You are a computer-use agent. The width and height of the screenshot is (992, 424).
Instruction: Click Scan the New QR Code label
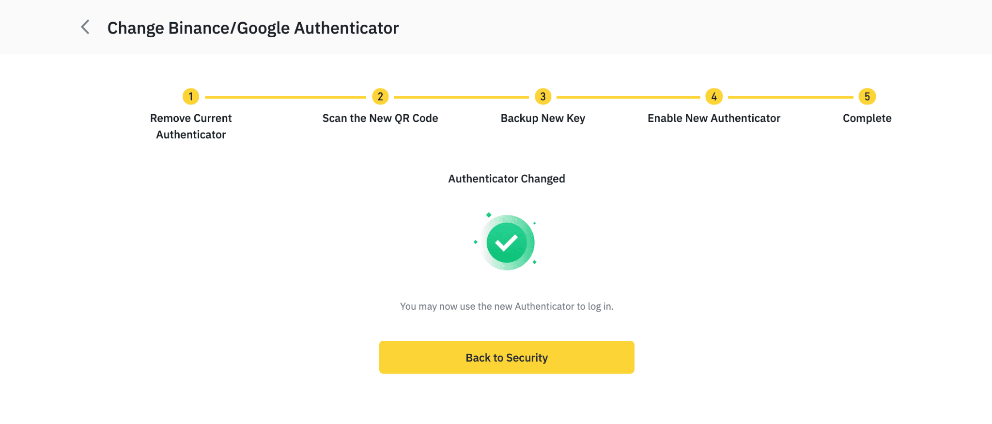(x=380, y=118)
